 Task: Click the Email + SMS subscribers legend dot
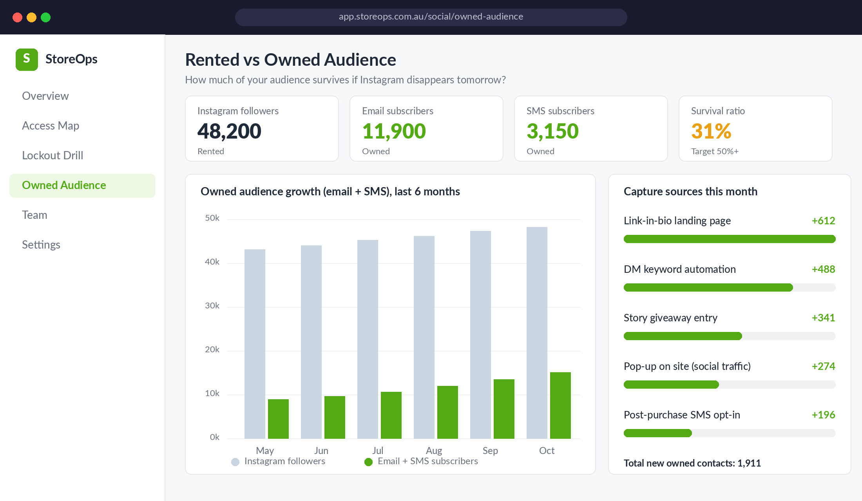(368, 462)
